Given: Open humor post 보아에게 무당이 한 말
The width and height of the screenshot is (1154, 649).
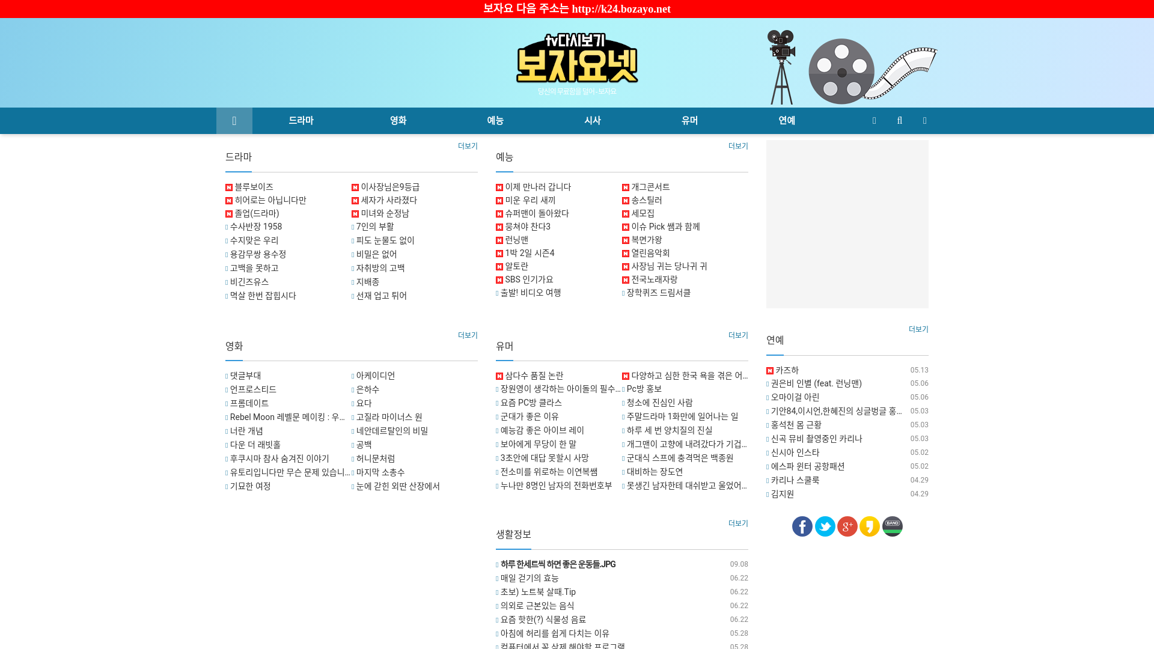Looking at the screenshot, I should [x=539, y=444].
